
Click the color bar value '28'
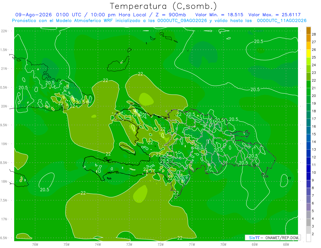click(314, 34)
